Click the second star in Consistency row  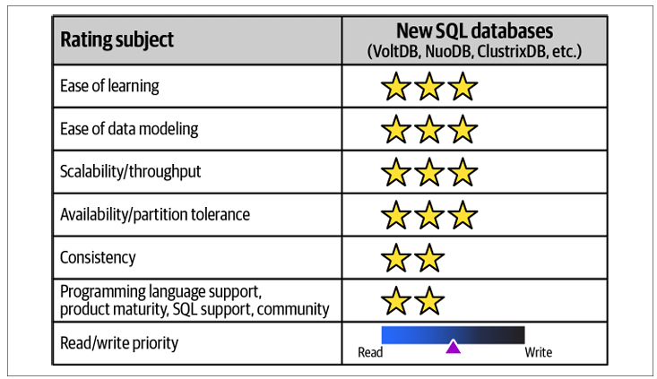point(429,258)
